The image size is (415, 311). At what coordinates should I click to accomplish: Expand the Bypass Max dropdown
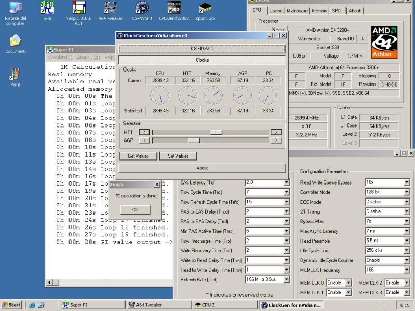tap(407, 221)
